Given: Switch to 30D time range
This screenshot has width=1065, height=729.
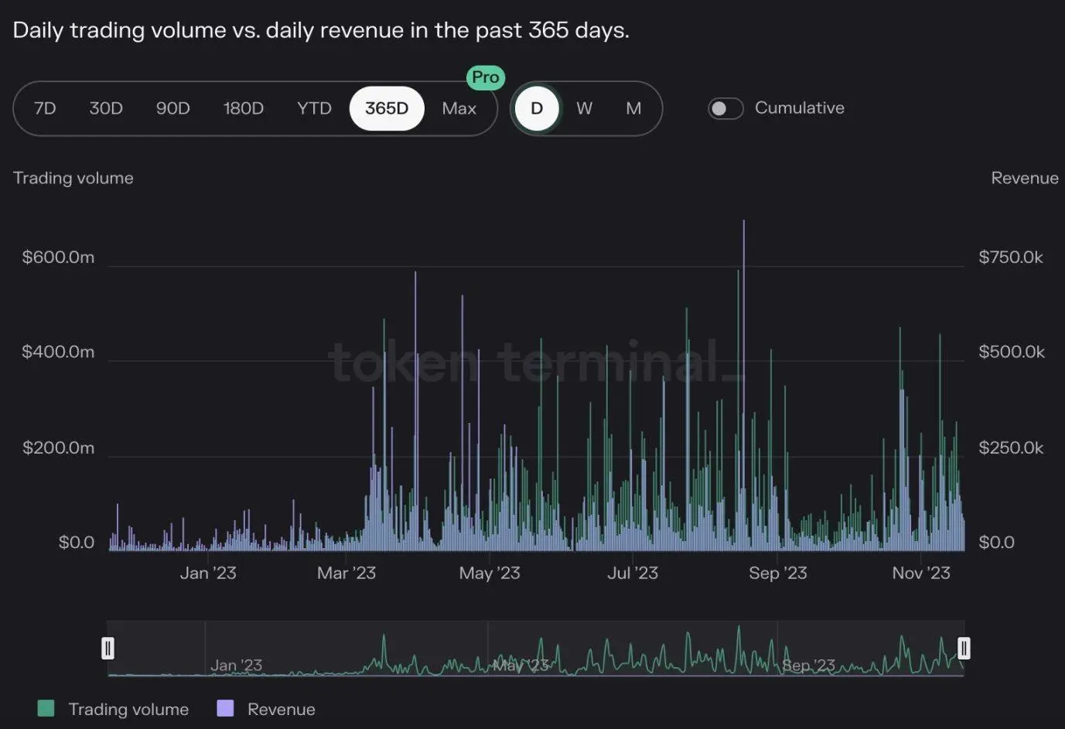Looking at the screenshot, I should (106, 108).
